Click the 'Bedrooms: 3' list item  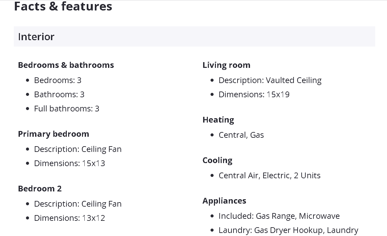pos(58,80)
